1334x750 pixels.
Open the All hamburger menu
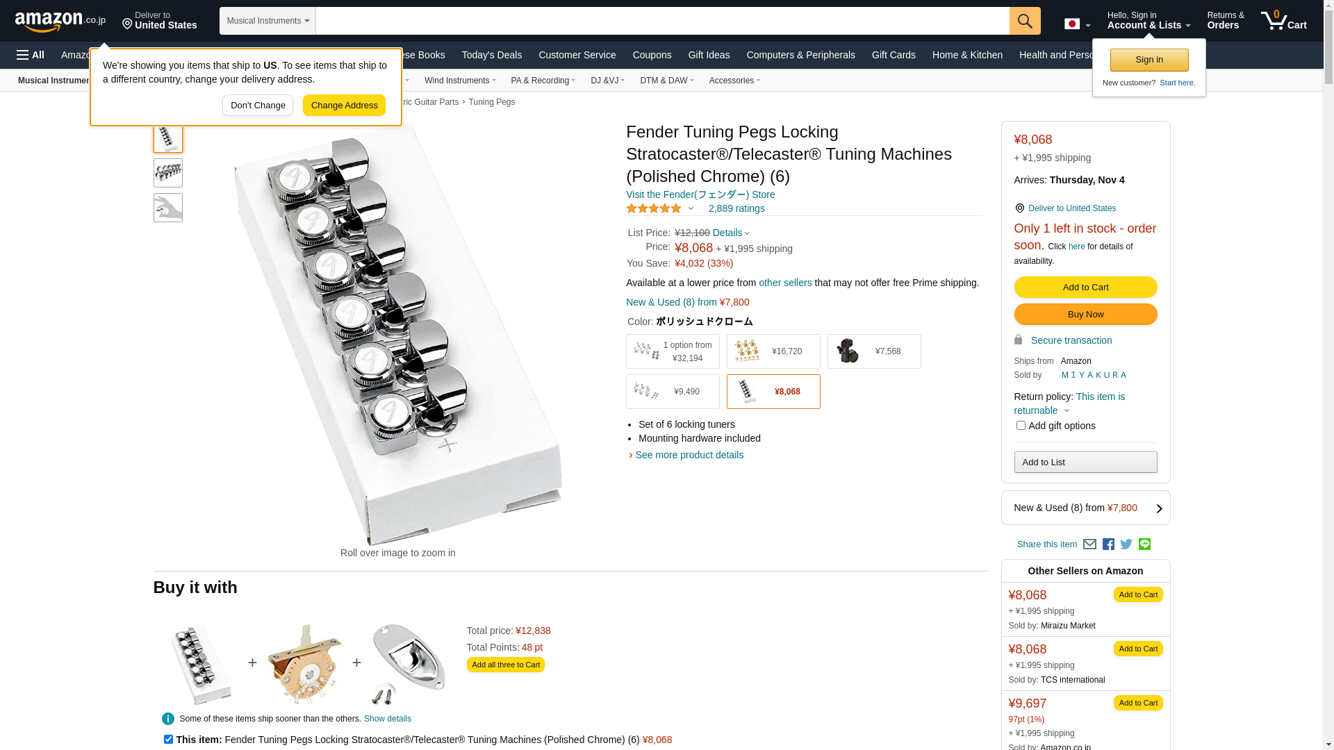tap(31, 55)
